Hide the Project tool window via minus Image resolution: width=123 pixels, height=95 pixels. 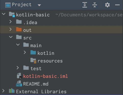click(x=117, y=5)
